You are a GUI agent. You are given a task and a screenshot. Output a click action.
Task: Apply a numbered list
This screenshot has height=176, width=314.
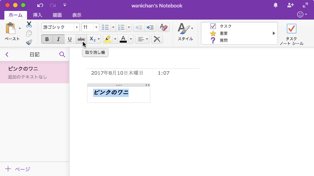pos(121,27)
